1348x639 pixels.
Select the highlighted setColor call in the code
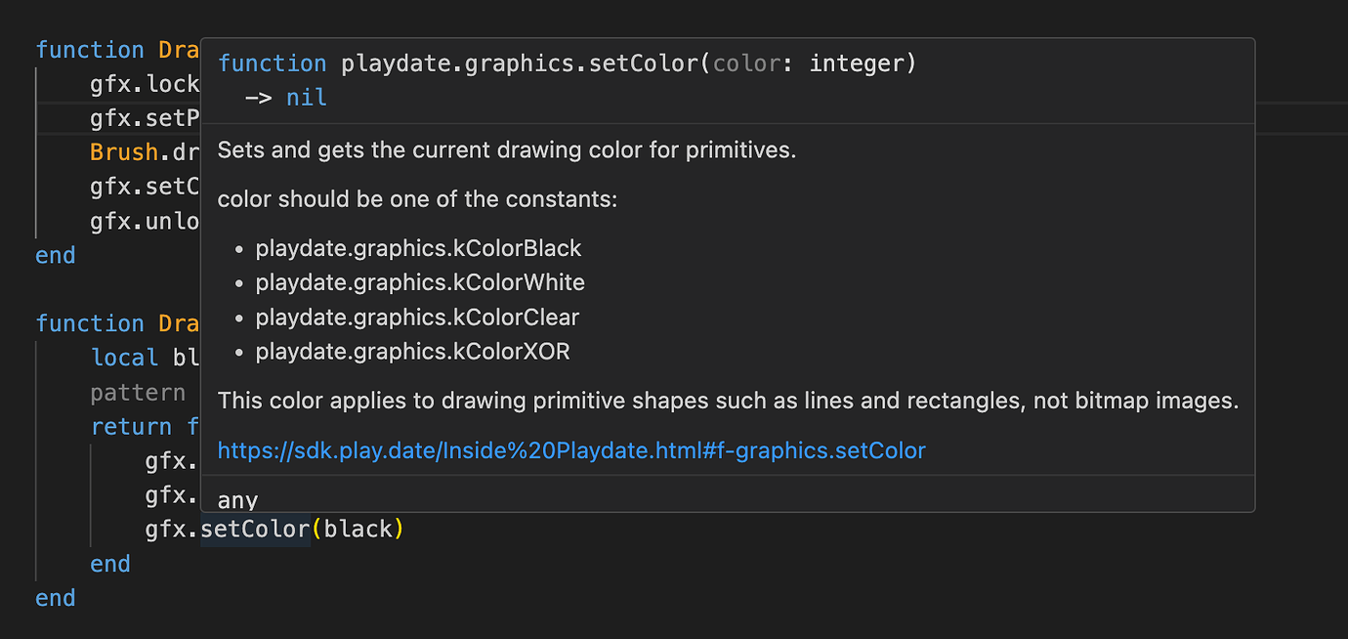[x=255, y=529]
